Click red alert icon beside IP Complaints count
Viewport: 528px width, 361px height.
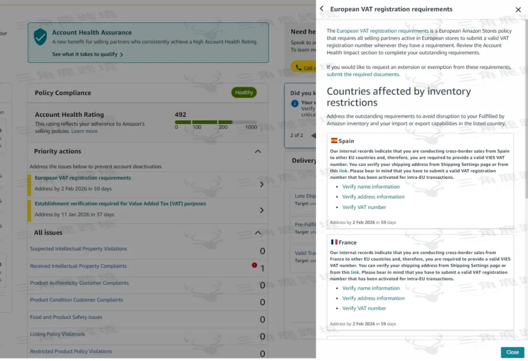(x=254, y=265)
